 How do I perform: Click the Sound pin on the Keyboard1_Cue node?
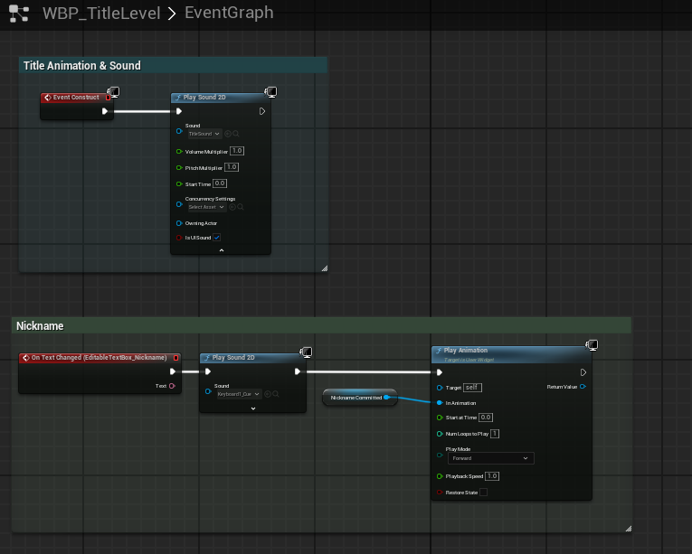(208, 391)
